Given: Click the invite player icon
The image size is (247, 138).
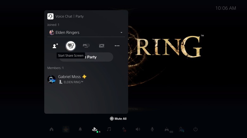Looking at the screenshot, I should click(55, 46).
